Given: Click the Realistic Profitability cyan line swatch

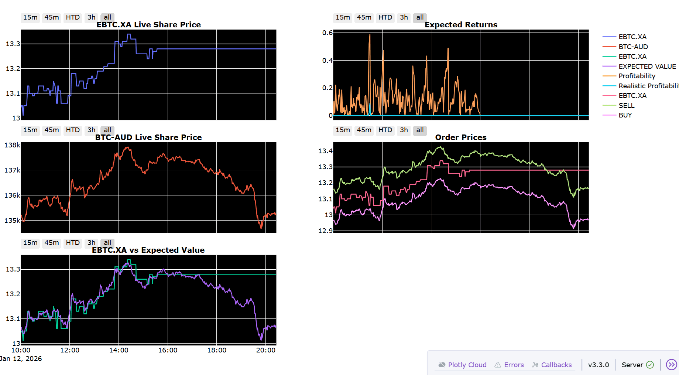Looking at the screenshot, I should 609,86.
